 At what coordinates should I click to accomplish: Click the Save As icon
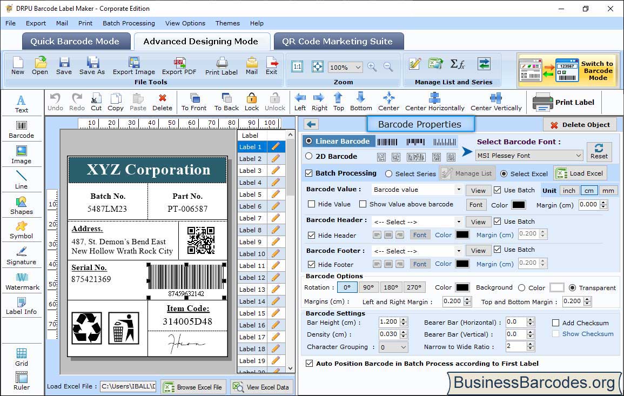point(92,66)
